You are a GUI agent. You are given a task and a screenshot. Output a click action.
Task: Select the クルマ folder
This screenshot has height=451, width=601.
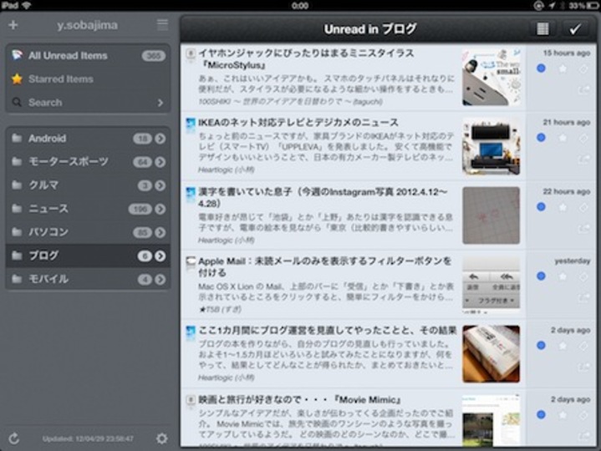(x=88, y=185)
